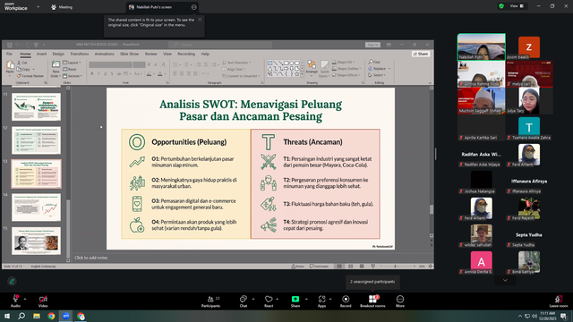Click the PowerPoint search box
The width and height of the screenshot is (573, 322).
(220, 45)
